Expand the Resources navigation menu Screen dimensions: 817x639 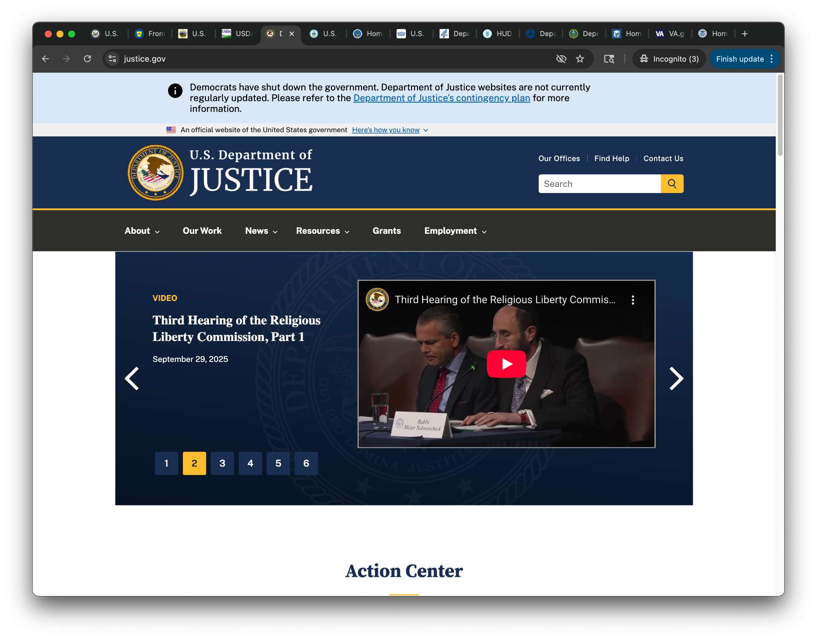(x=323, y=231)
